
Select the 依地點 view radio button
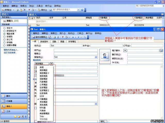(4, 43)
